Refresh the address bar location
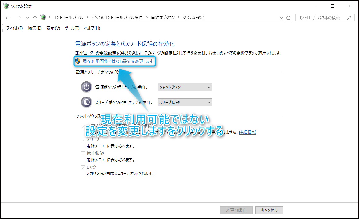359x219 pixels. (288, 18)
